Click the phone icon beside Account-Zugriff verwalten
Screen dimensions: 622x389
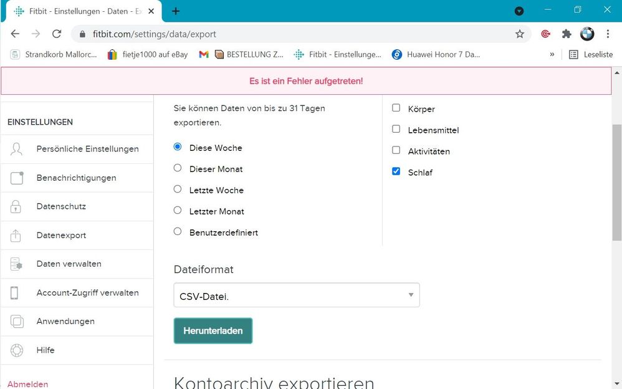click(x=14, y=293)
